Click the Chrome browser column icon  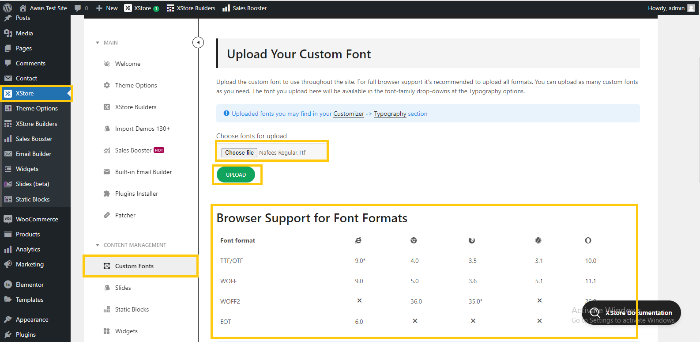click(414, 240)
